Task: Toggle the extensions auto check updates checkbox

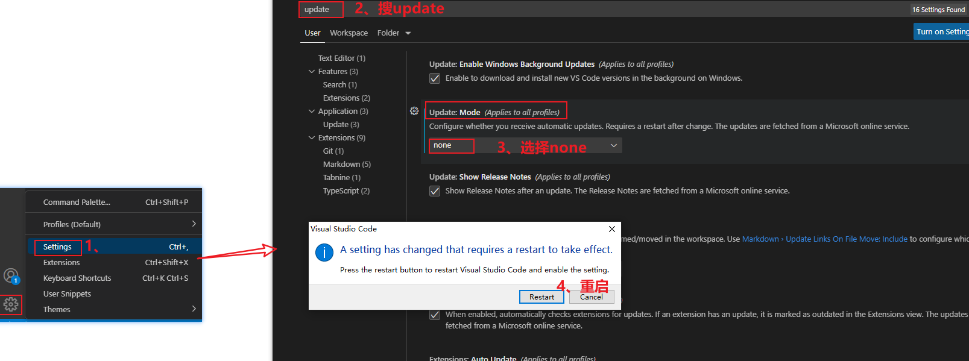Action: pyautogui.click(x=435, y=315)
